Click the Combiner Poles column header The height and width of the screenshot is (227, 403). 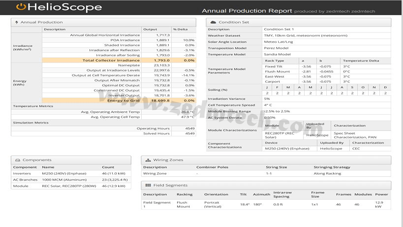click(212, 167)
